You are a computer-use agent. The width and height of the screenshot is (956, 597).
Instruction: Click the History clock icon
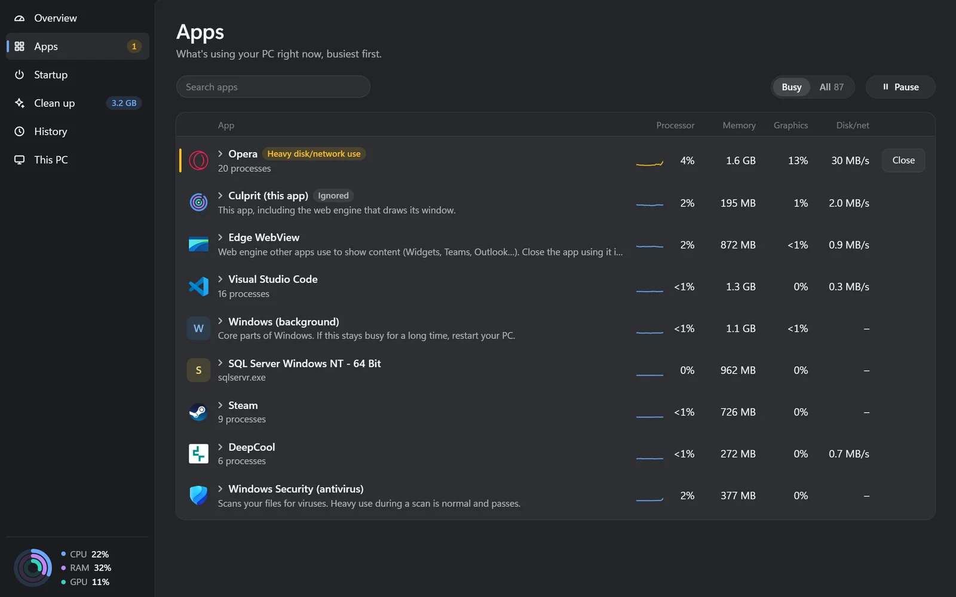click(20, 131)
